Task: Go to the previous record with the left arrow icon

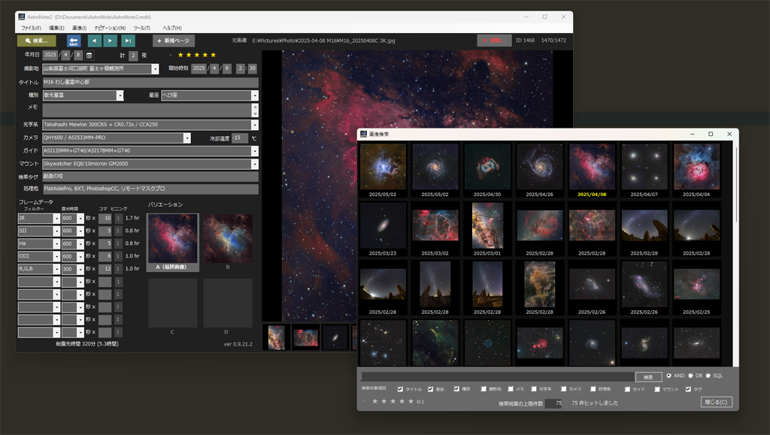Action: (93, 41)
